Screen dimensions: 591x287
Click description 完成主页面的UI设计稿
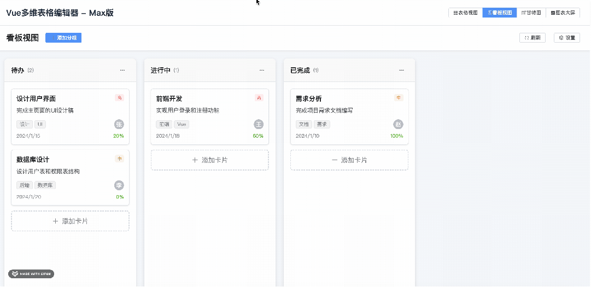45,111
